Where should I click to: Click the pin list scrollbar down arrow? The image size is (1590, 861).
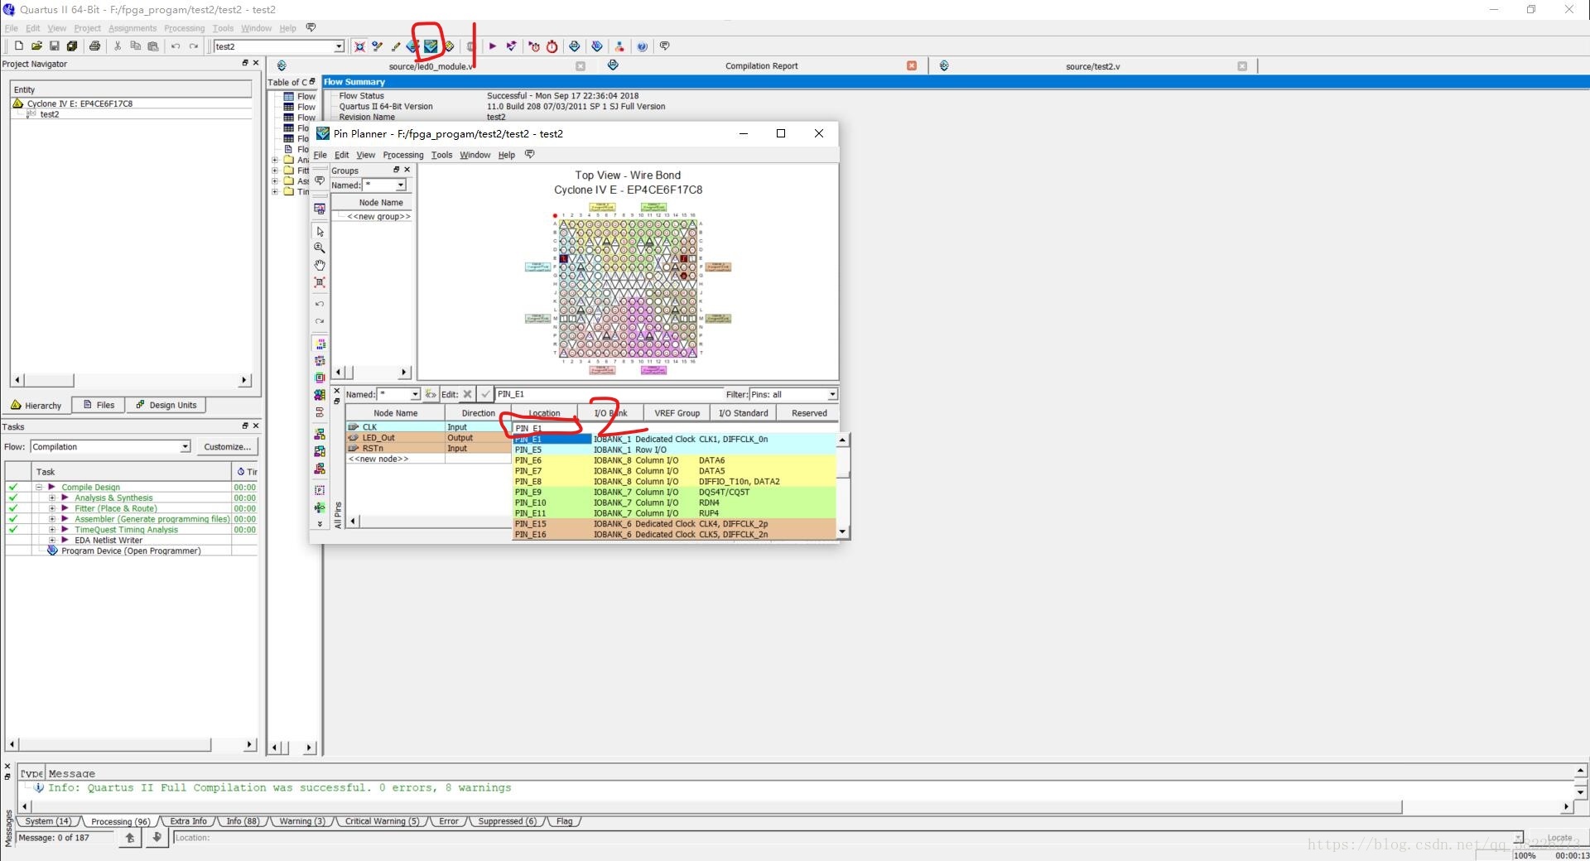point(843,532)
